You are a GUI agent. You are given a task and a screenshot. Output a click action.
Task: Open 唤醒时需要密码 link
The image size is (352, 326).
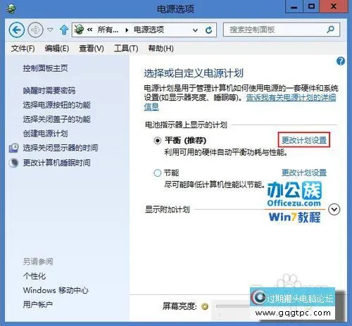(x=49, y=91)
